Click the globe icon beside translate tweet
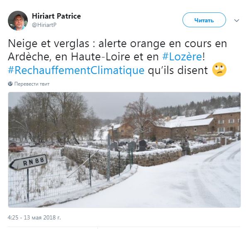 coord(10,84)
